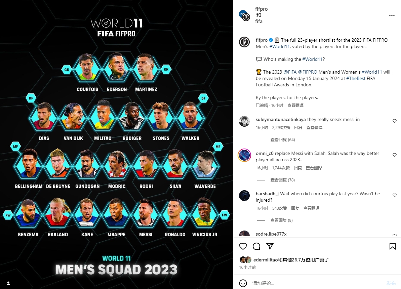Open the emoji picker smiley icon
401x289 pixels.
tap(243, 283)
